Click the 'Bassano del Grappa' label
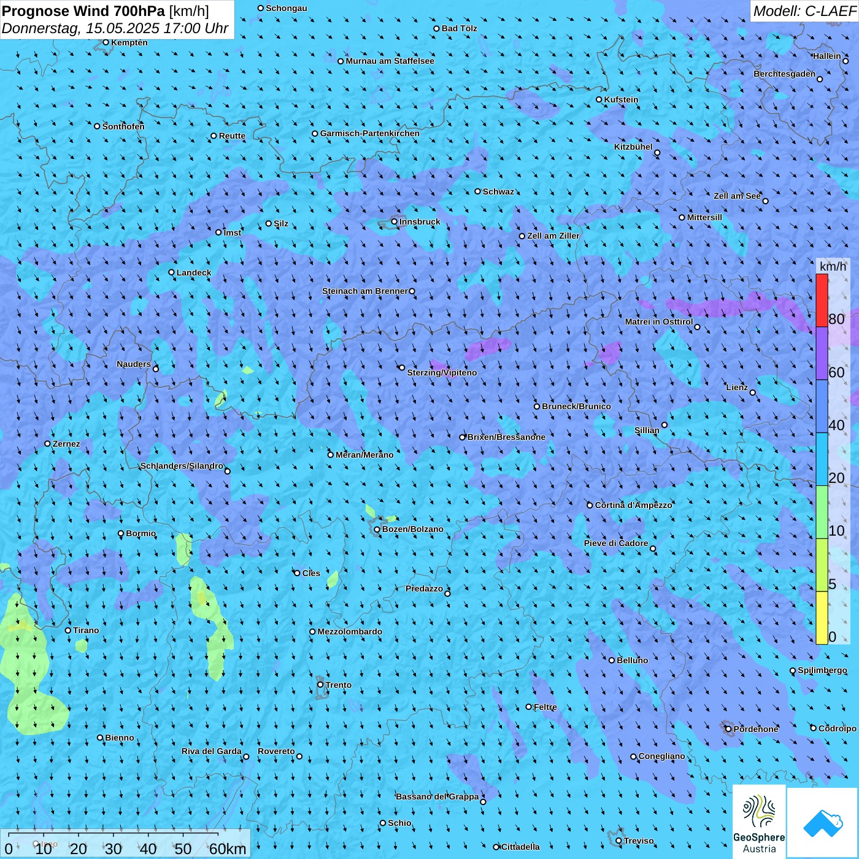The width and height of the screenshot is (859, 859). tap(437, 796)
